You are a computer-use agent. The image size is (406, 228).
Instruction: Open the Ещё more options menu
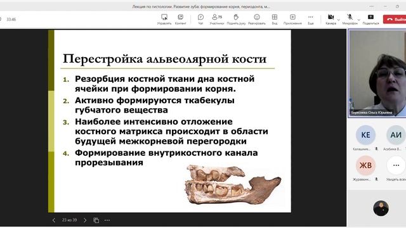coord(310,19)
